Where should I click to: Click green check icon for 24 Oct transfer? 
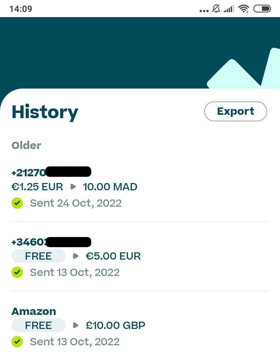point(17,203)
